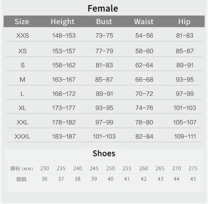
Task: Click the Size column header
Action: (22, 22)
